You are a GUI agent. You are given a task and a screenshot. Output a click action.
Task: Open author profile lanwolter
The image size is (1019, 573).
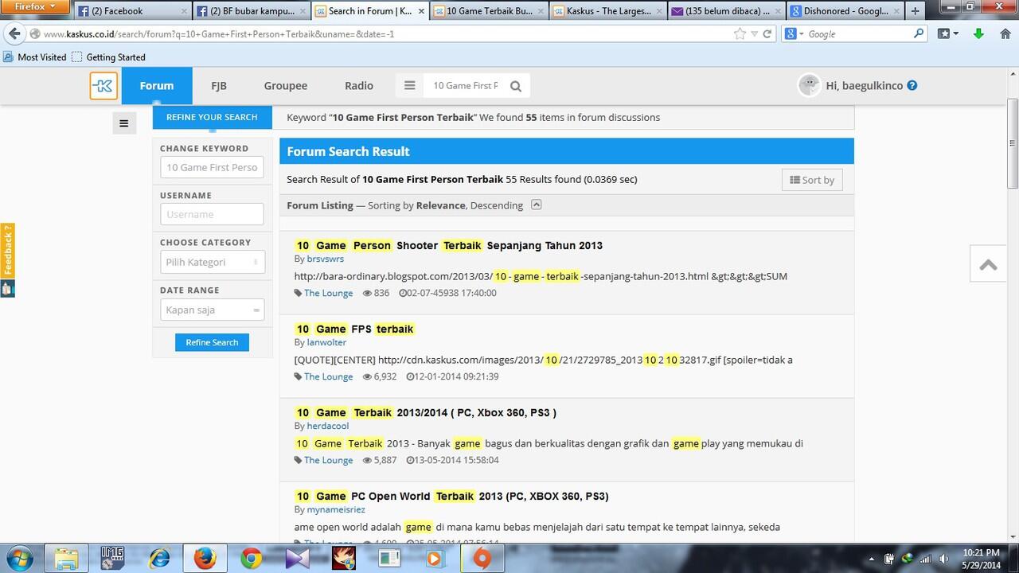click(326, 342)
